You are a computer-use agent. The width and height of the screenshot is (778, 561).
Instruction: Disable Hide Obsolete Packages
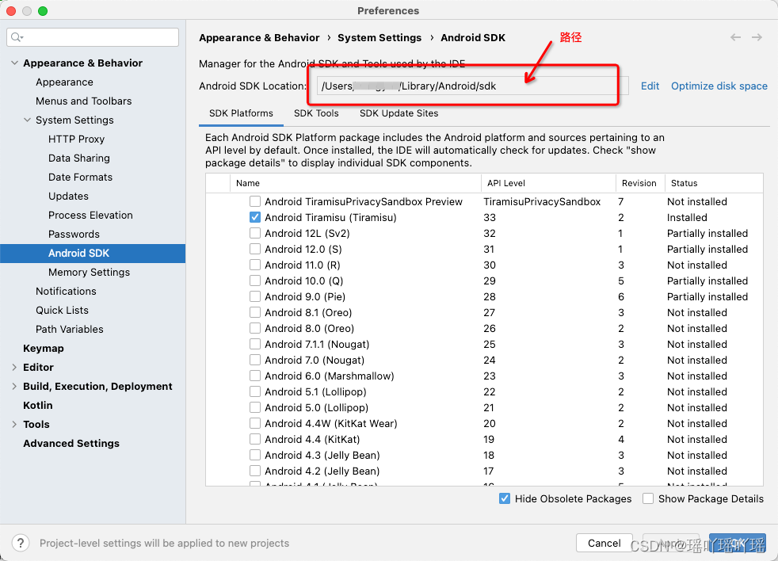[x=505, y=498]
